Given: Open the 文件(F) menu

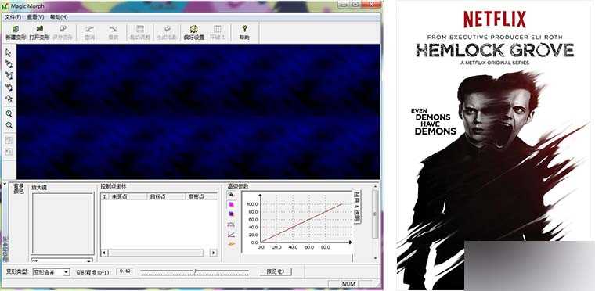Looking at the screenshot, I should point(13,17).
